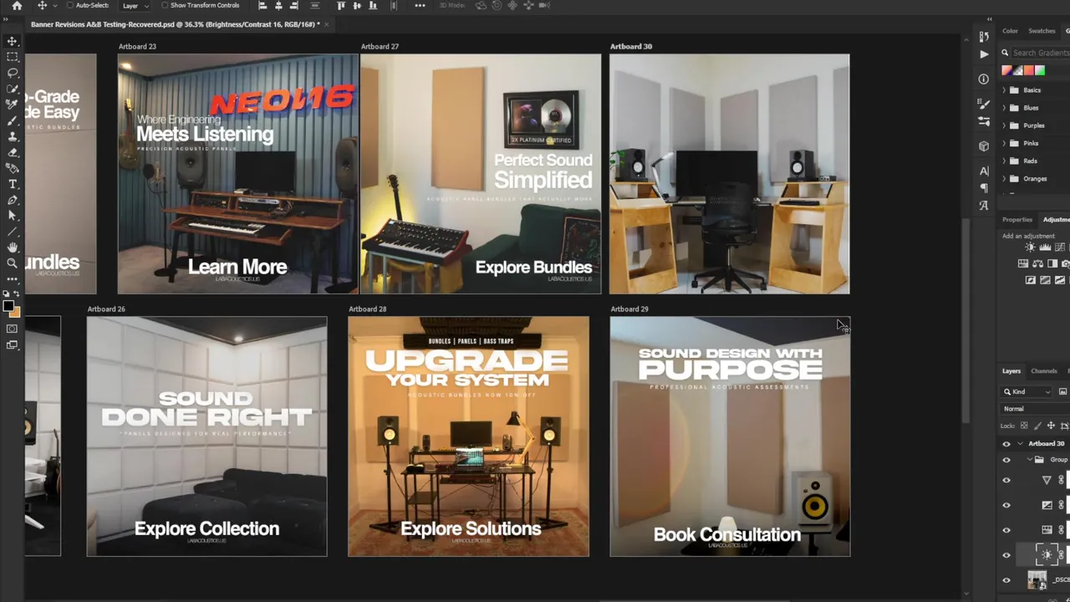Click the foreground color swatch
Viewport: 1070px width, 602px height.
click(8, 305)
